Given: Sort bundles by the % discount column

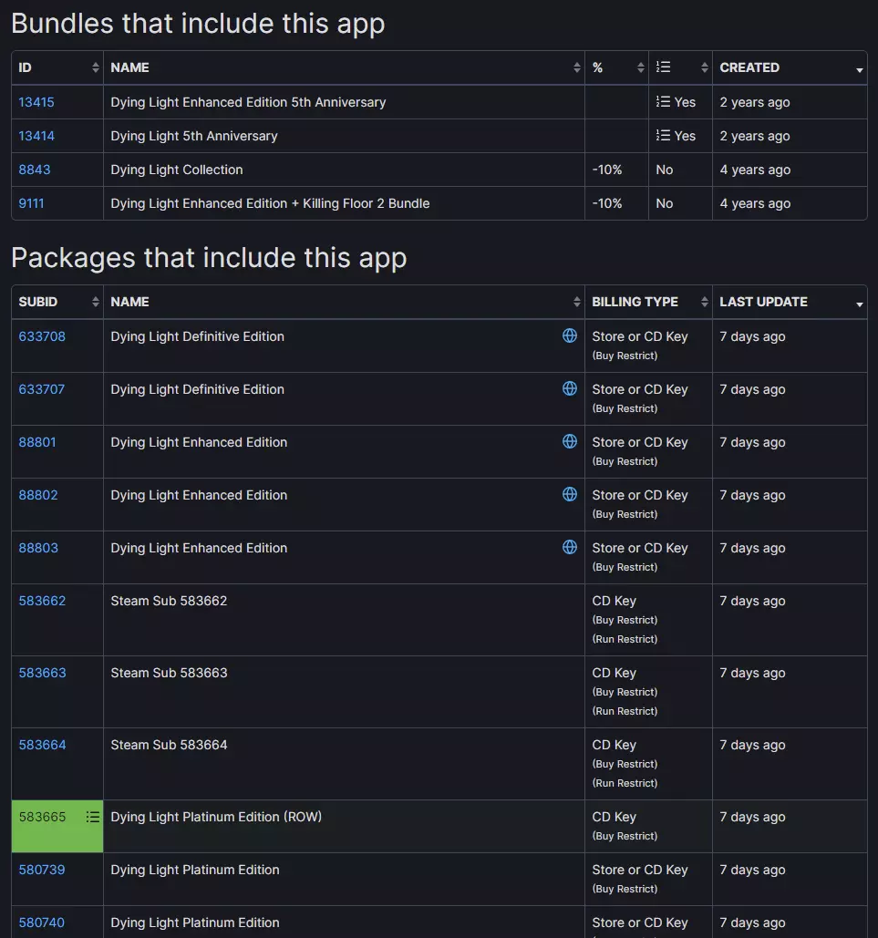Looking at the screenshot, I should [x=616, y=67].
